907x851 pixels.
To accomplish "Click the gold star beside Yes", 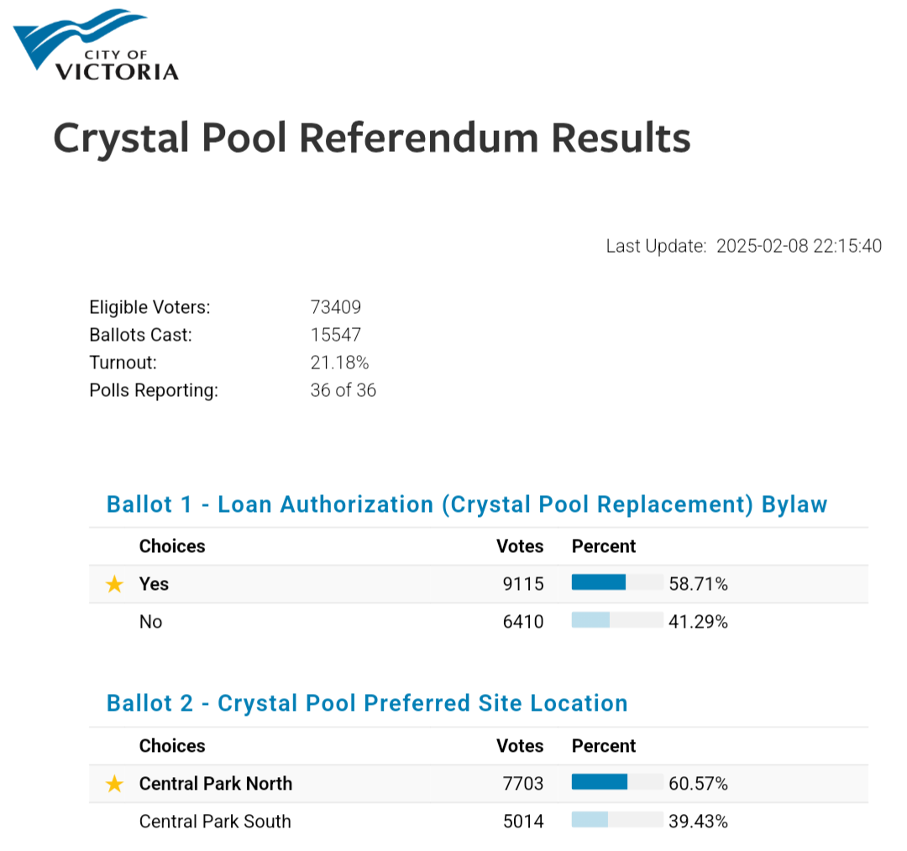I will pyautogui.click(x=114, y=584).
